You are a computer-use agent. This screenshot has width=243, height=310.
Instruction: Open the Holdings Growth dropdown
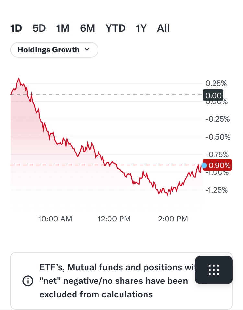[x=49, y=50]
